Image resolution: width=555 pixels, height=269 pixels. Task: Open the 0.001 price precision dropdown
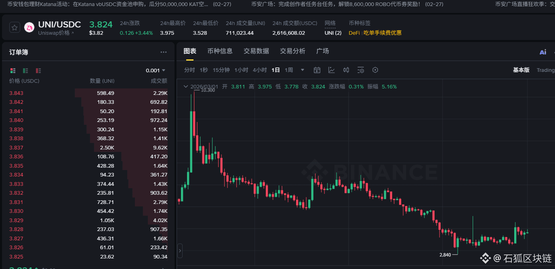(156, 71)
